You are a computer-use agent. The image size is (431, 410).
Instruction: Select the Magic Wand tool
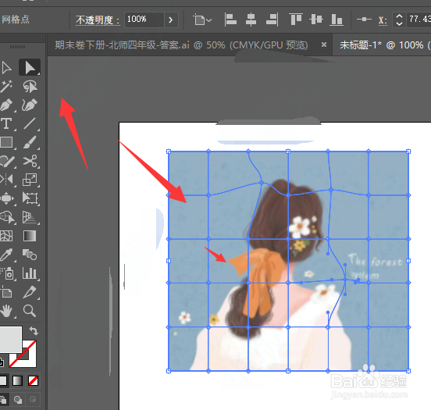click(6, 87)
